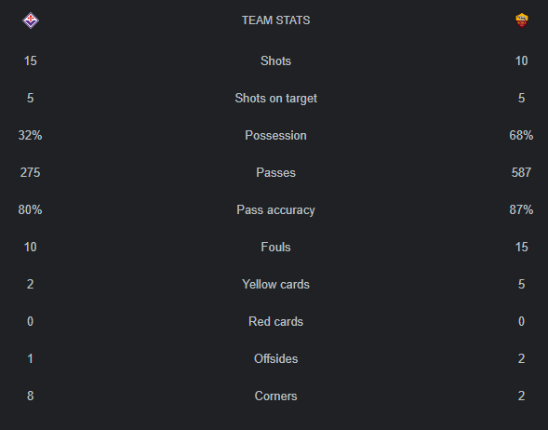
Task: Click the 68% possession value
Action: [521, 135]
